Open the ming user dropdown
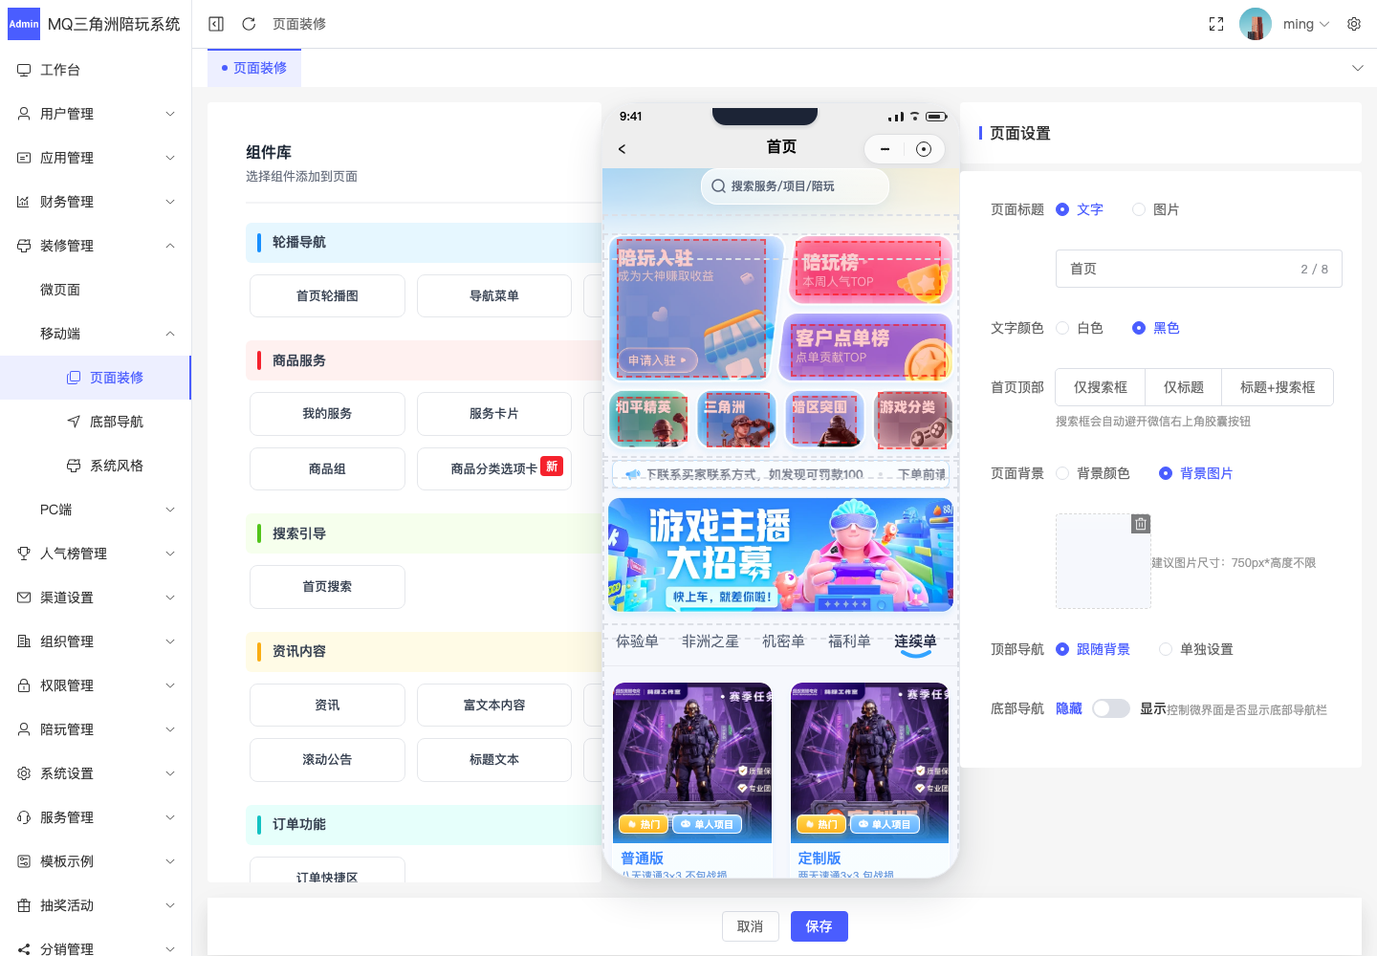This screenshot has width=1377, height=956. [x=1306, y=24]
